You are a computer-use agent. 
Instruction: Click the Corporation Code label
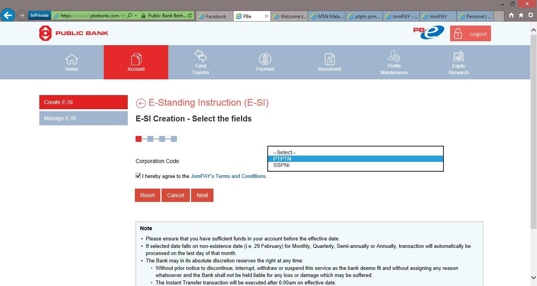click(157, 161)
